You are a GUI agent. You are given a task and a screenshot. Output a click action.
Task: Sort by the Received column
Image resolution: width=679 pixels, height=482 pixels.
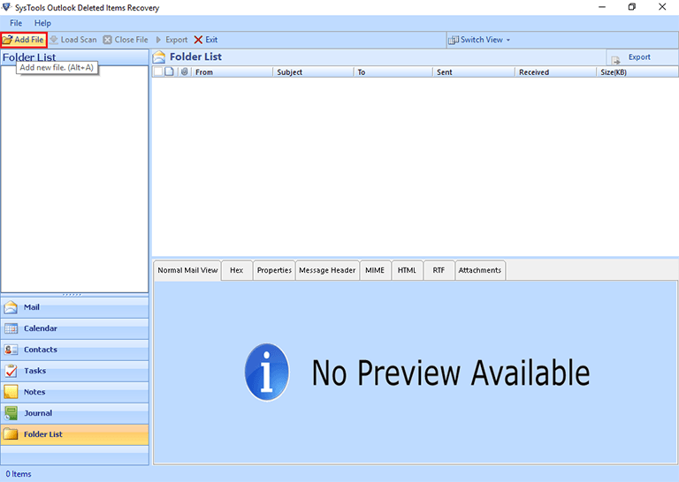[x=555, y=72]
